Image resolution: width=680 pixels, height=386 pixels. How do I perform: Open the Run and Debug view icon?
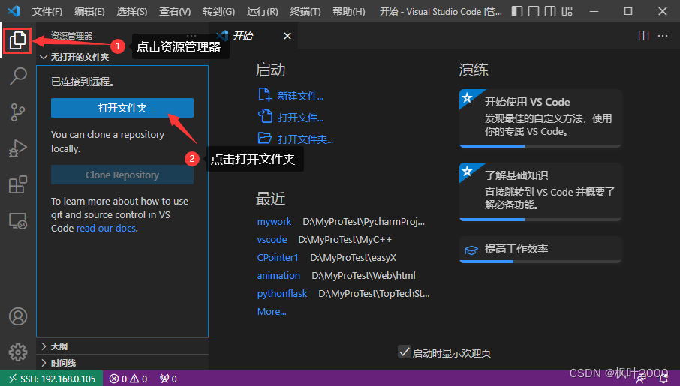(x=18, y=148)
